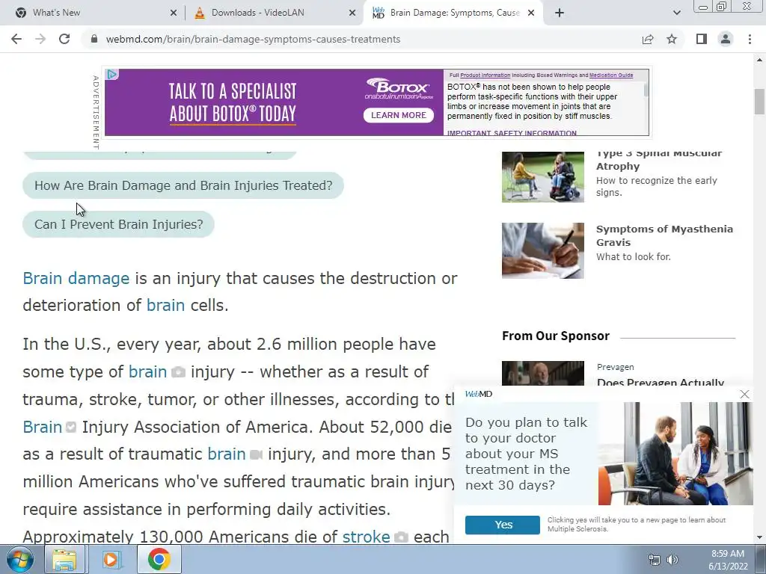The height and width of the screenshot is (574, 766).
Task: Click doctor and patient image in popup
Action: point(675,454)
